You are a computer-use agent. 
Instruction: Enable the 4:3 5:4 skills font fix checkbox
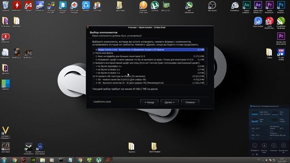click(97, 60)
